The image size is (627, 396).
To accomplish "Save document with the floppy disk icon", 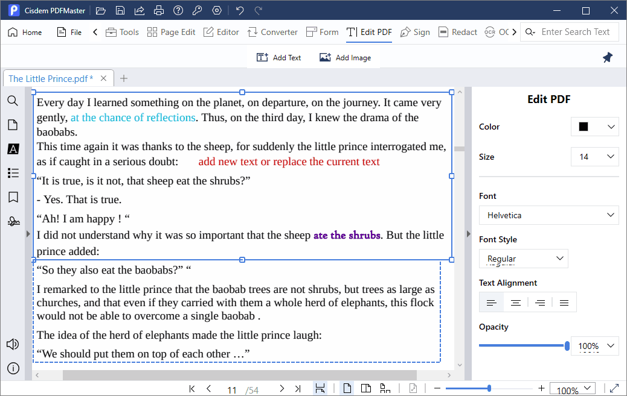I will (x=120, y=11).
